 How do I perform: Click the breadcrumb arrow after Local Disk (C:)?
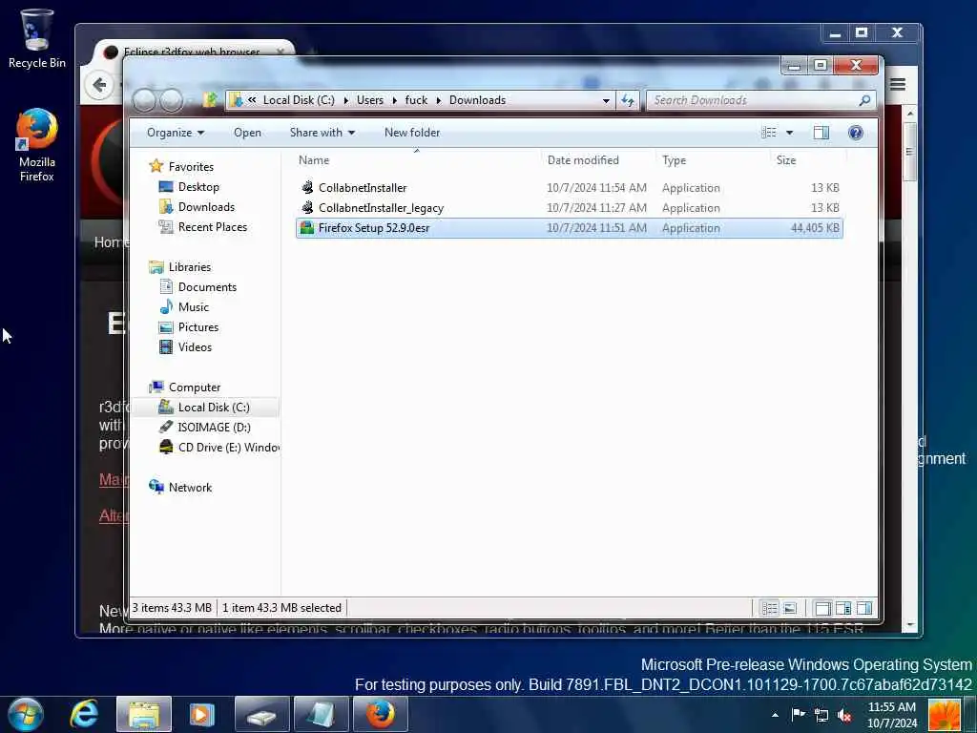point(345,100)
